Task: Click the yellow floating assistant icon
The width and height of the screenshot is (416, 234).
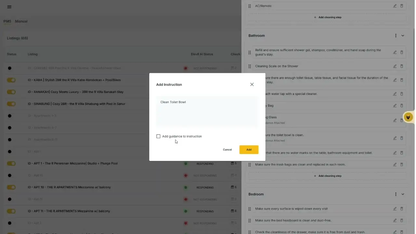Action: point(408,117)
